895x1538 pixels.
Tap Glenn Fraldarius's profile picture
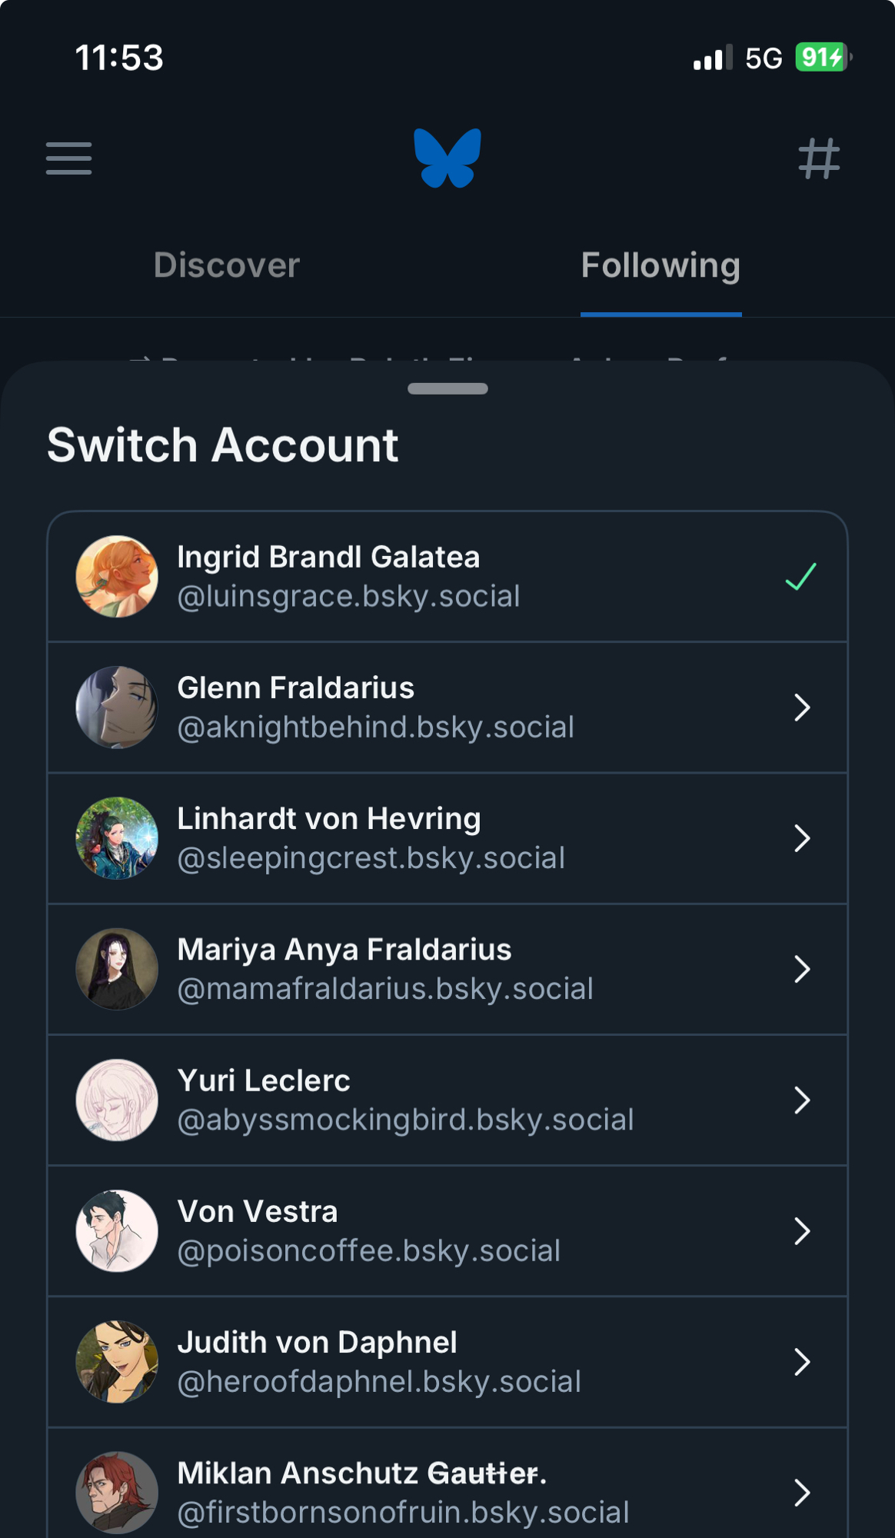click(x=117, y=707)
